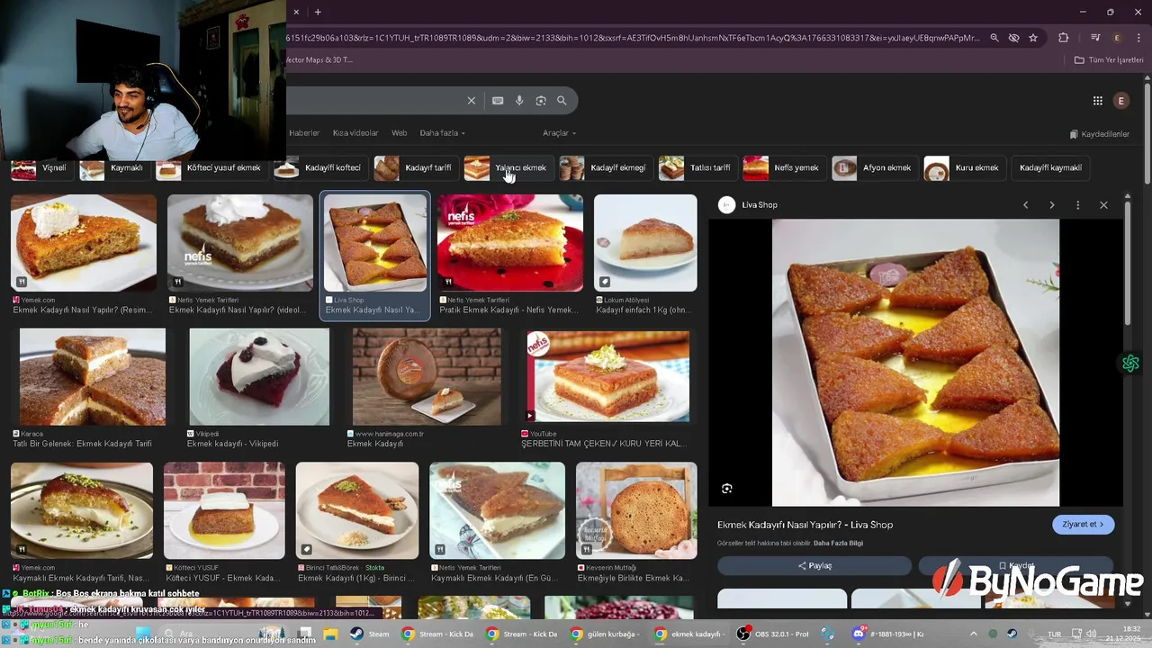Select the 'Tatlısı tarifi' filter chip
Screen dimensions: 1152x648
pyautogui.click(x=697, y=168)
